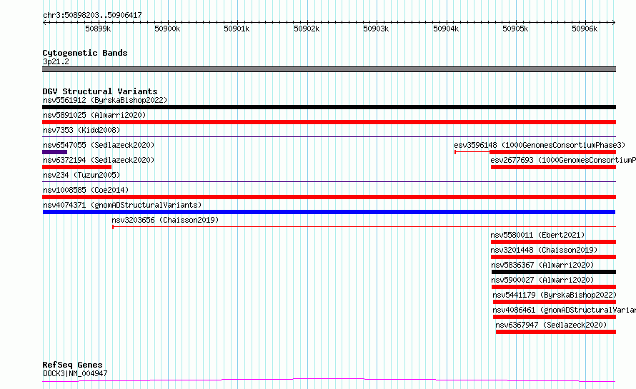Click the 50905k ruler tick label

515,29
